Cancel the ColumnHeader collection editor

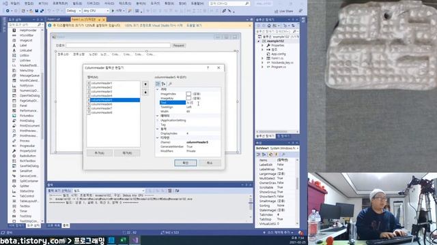tap(210, 163)
